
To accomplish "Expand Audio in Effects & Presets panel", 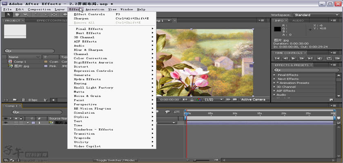I will [274, 95].
